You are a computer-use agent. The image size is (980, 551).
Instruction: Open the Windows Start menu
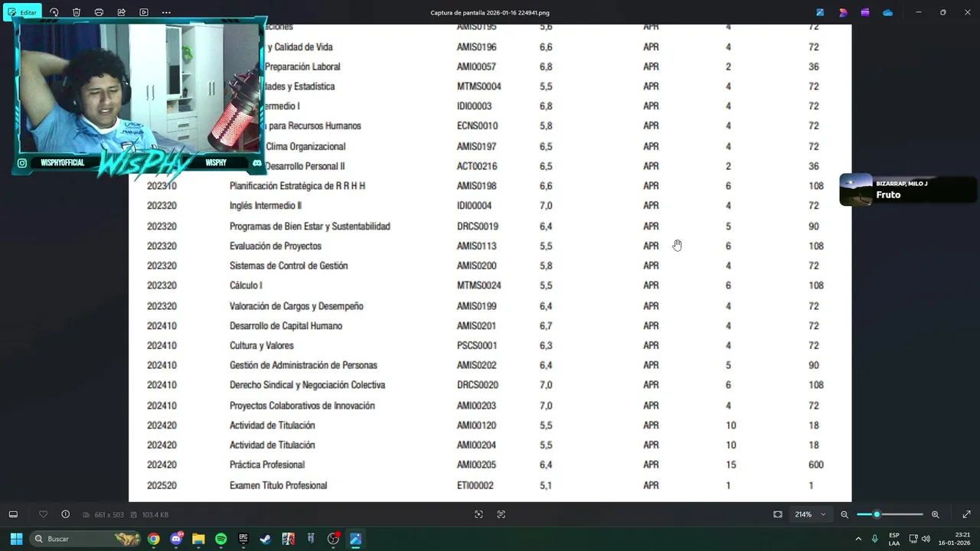[x=16, y=539]
